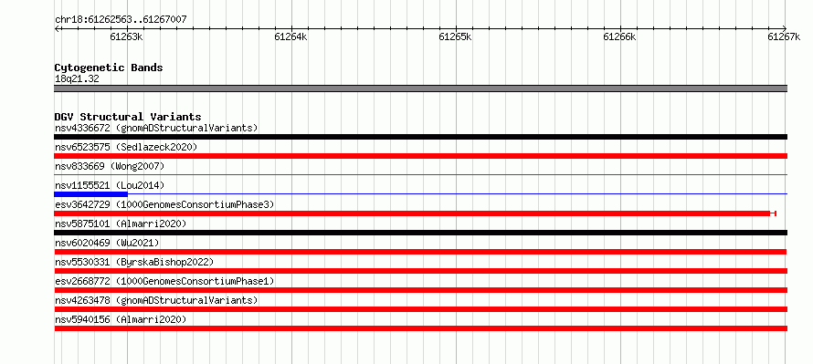Click the 61266k ruler tick label
Viewport: 813px width, 364px height.
[620, 36]
